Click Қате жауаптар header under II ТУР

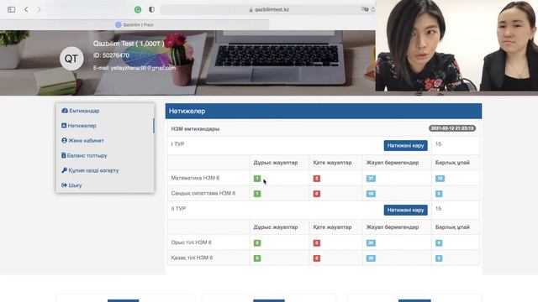332,227
